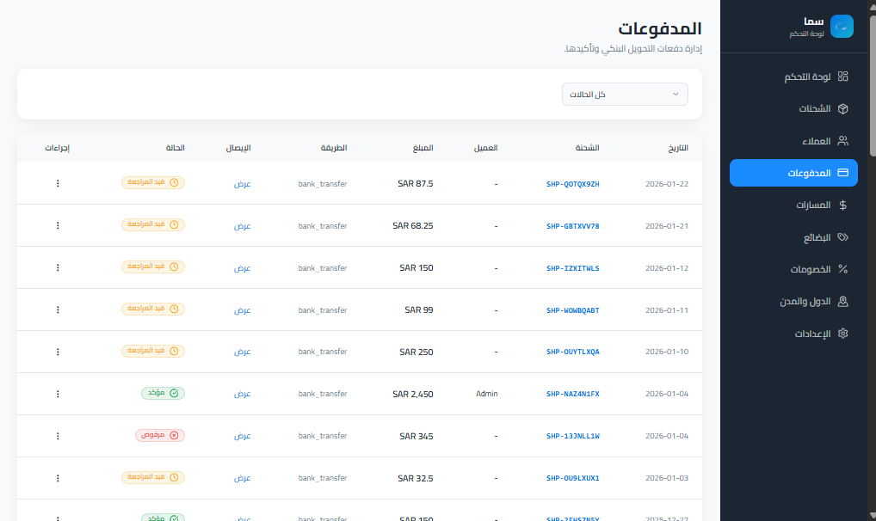
Task: Click the dashboard grid icon in sidebar
Action: [842, 77]
